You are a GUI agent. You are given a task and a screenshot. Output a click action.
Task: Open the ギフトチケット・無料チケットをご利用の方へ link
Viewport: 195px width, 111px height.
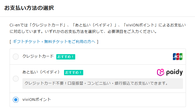(x=54, y=41)
